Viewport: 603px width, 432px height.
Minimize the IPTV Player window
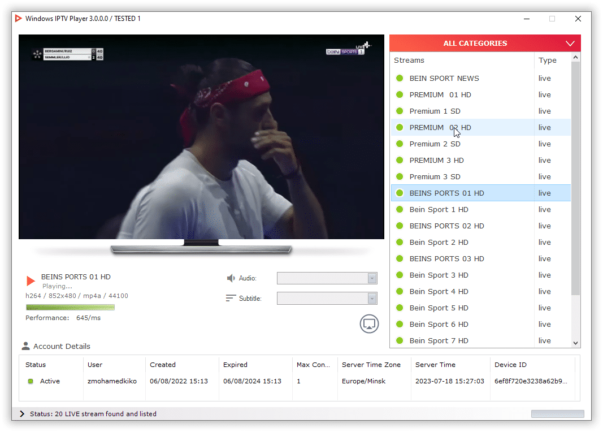(527, 19)
